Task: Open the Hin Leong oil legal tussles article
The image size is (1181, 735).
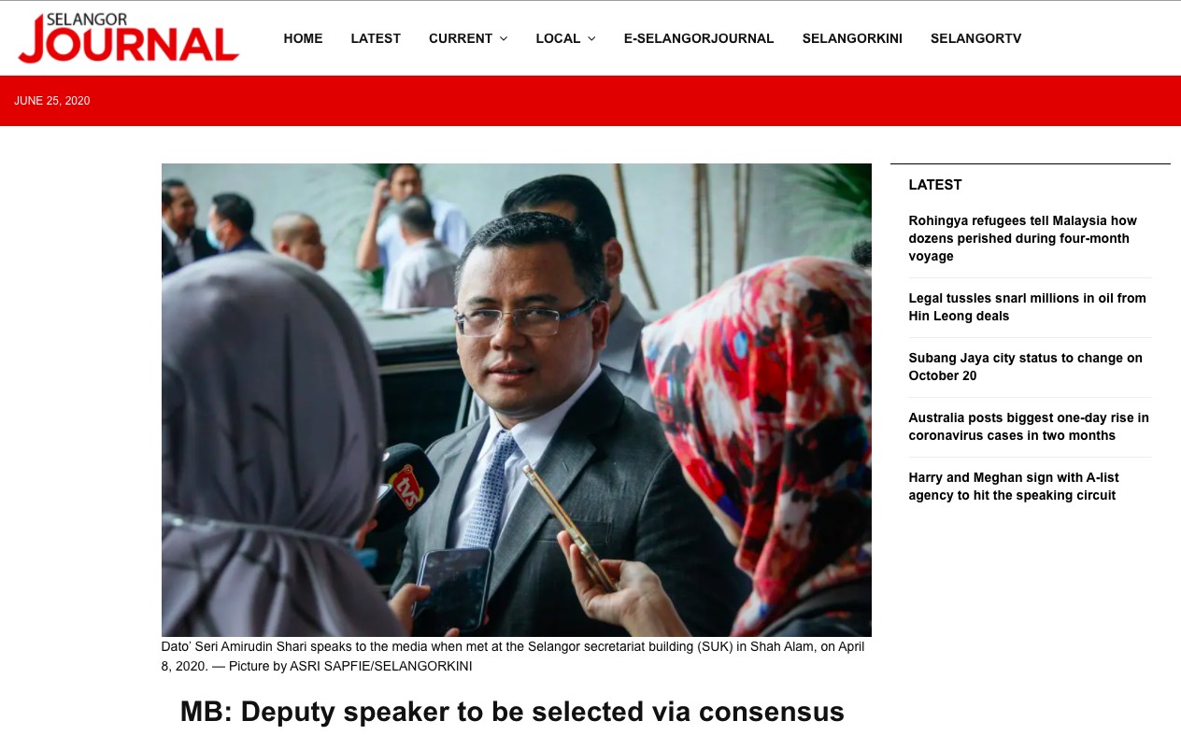Action: (x=1027, y=307)
